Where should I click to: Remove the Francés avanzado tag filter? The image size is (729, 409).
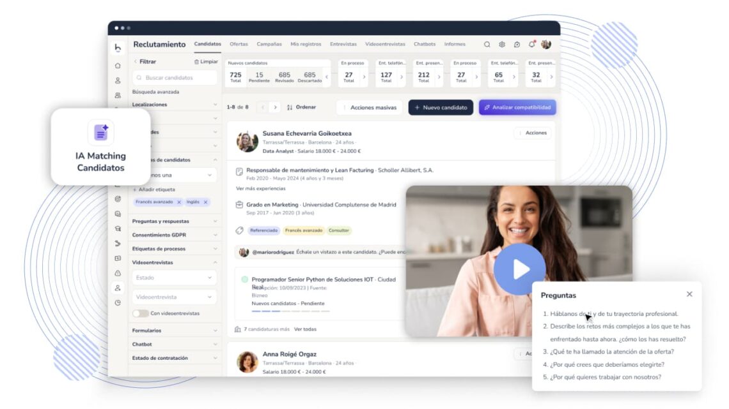click(179, 202)
